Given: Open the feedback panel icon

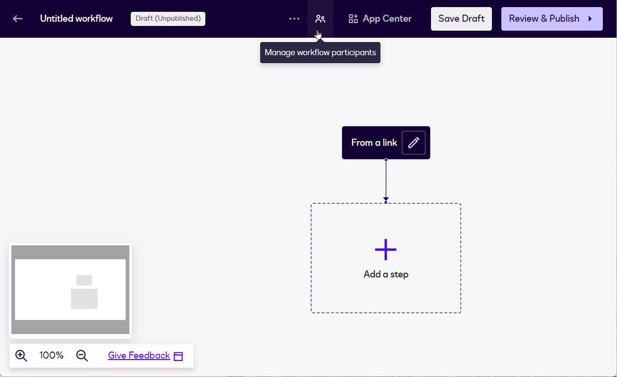Looking at the screenshot, I should coord(178,355).
